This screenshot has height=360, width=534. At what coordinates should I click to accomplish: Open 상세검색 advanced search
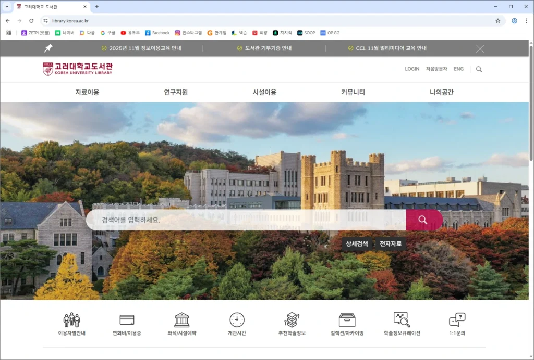point(356,243)
